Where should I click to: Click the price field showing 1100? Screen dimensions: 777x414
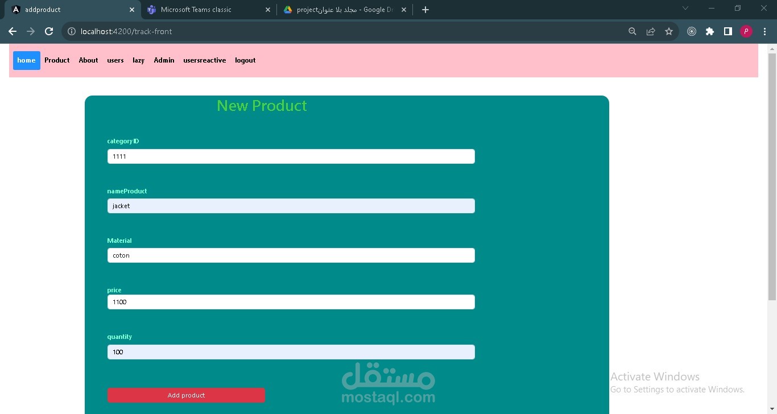coord(291,302)
